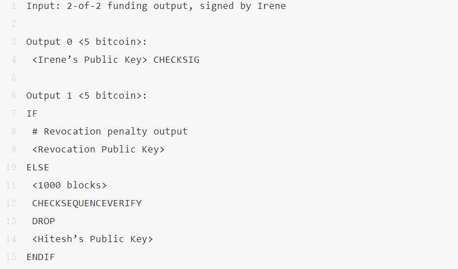Click the DROP opcode on line 13
This screenshot has width=458, height=269.
point(44,221)
